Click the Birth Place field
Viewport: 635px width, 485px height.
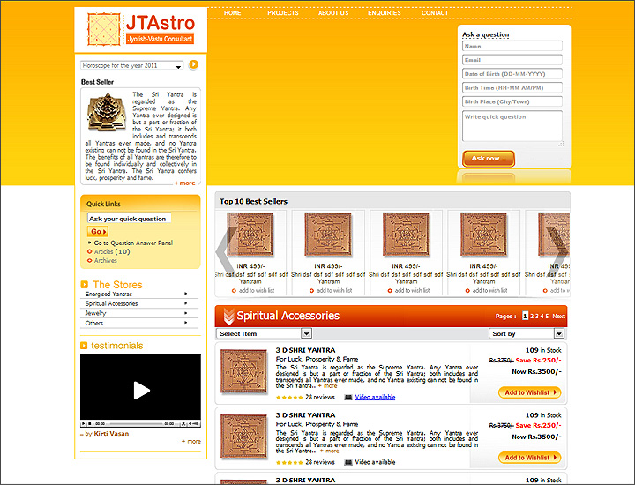[512, 101]
